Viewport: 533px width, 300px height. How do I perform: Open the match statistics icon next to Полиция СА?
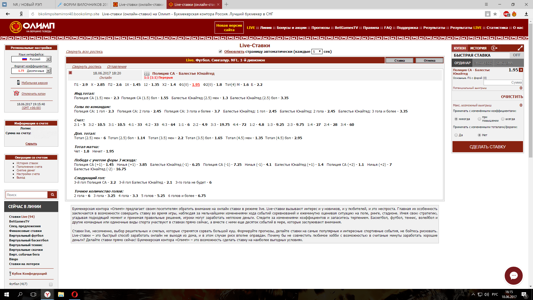click(147, 74)
